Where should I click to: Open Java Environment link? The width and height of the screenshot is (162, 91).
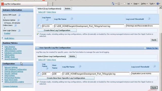(x=11, y=59)
